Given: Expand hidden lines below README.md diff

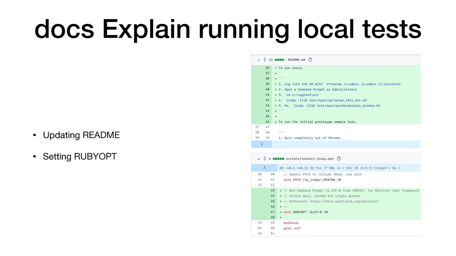Looking at the screenshot, I should pos(262,144).
